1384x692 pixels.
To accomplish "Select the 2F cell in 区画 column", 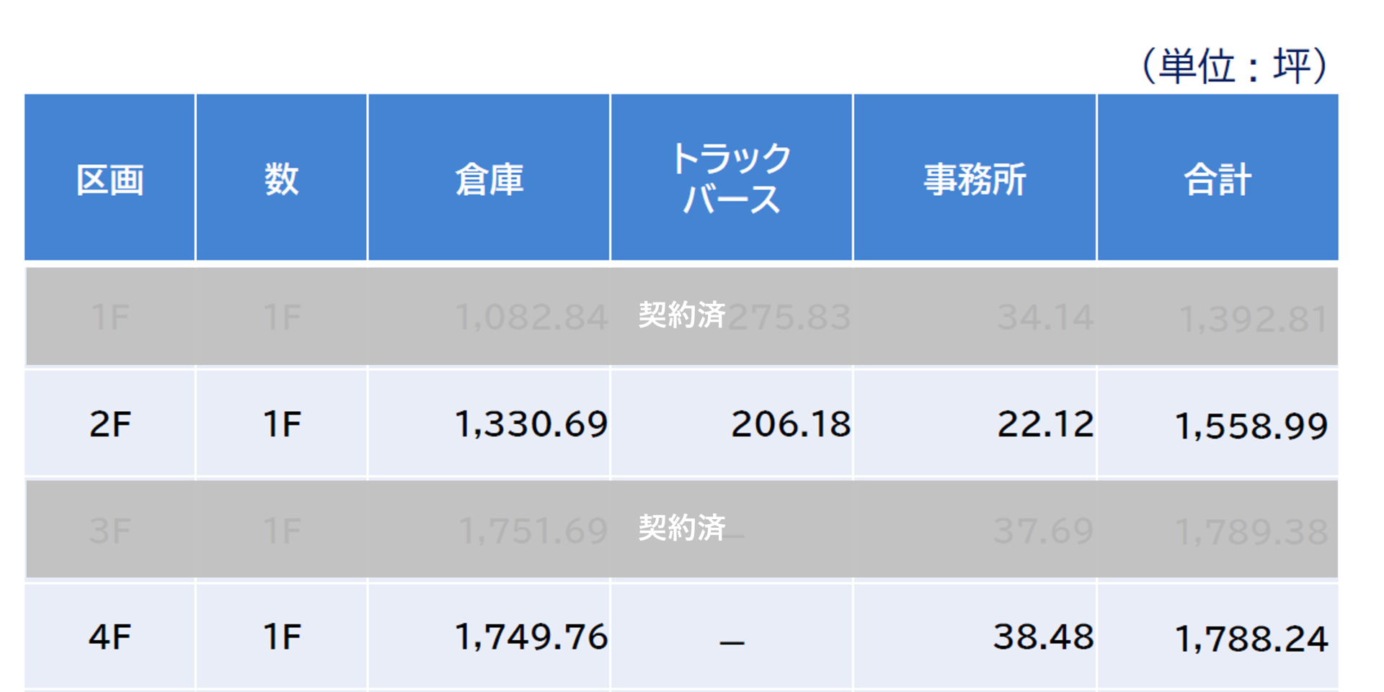I will [110, 424].
